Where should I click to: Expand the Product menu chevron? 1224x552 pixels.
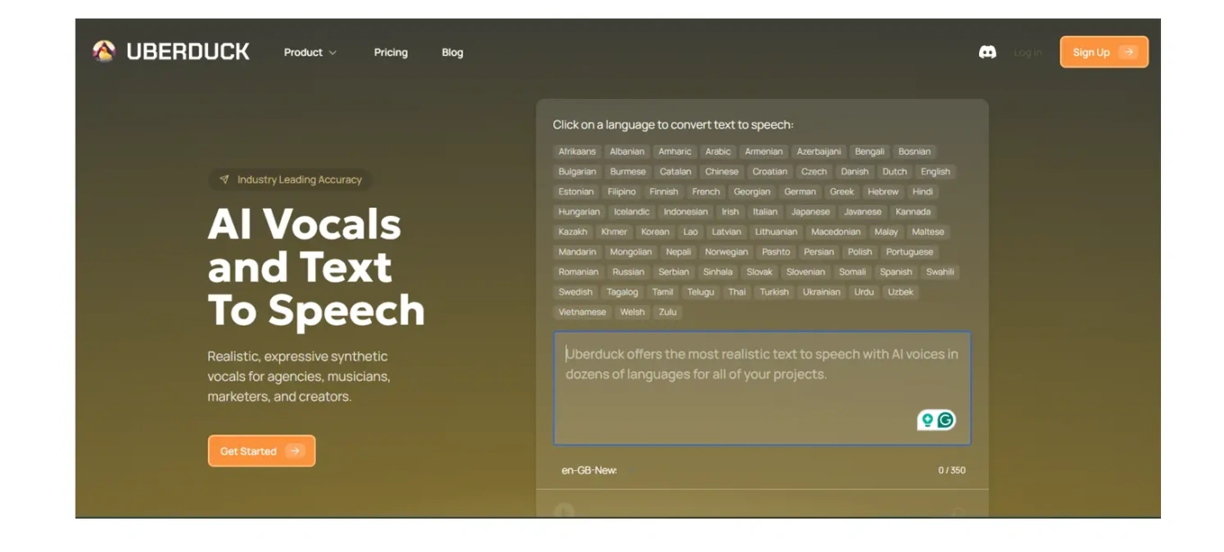click(333, 53)
